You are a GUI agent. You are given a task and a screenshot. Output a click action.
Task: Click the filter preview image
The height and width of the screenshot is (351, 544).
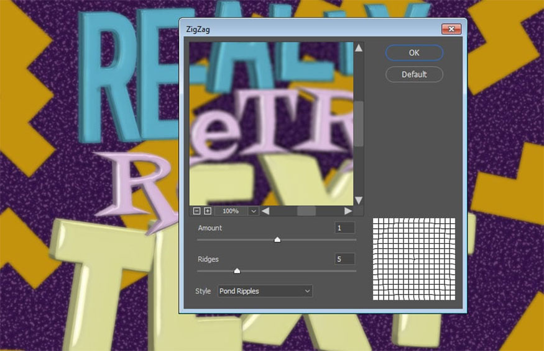point(271,124)
